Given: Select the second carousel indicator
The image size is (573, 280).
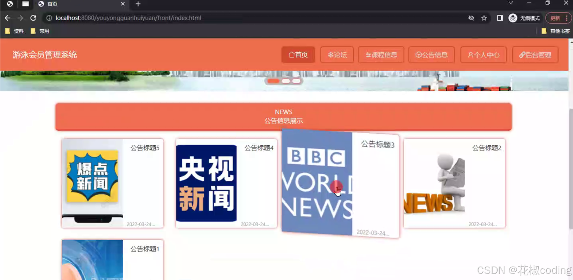Looking at the screenshot, I should coord(286,81).
